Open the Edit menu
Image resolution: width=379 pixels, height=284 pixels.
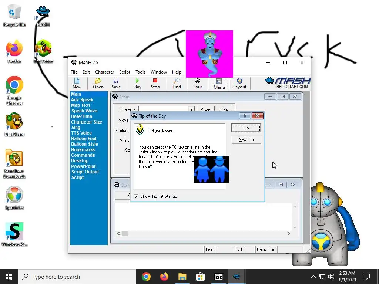point(86,72)
